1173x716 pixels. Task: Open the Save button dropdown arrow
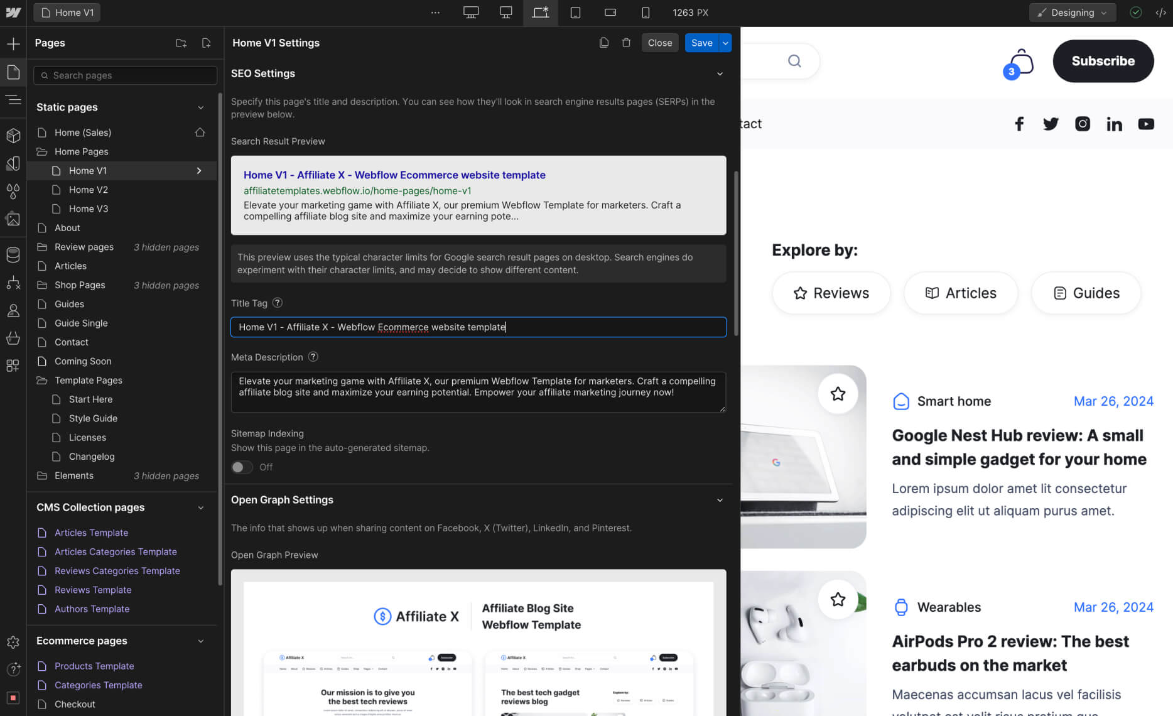725,43
